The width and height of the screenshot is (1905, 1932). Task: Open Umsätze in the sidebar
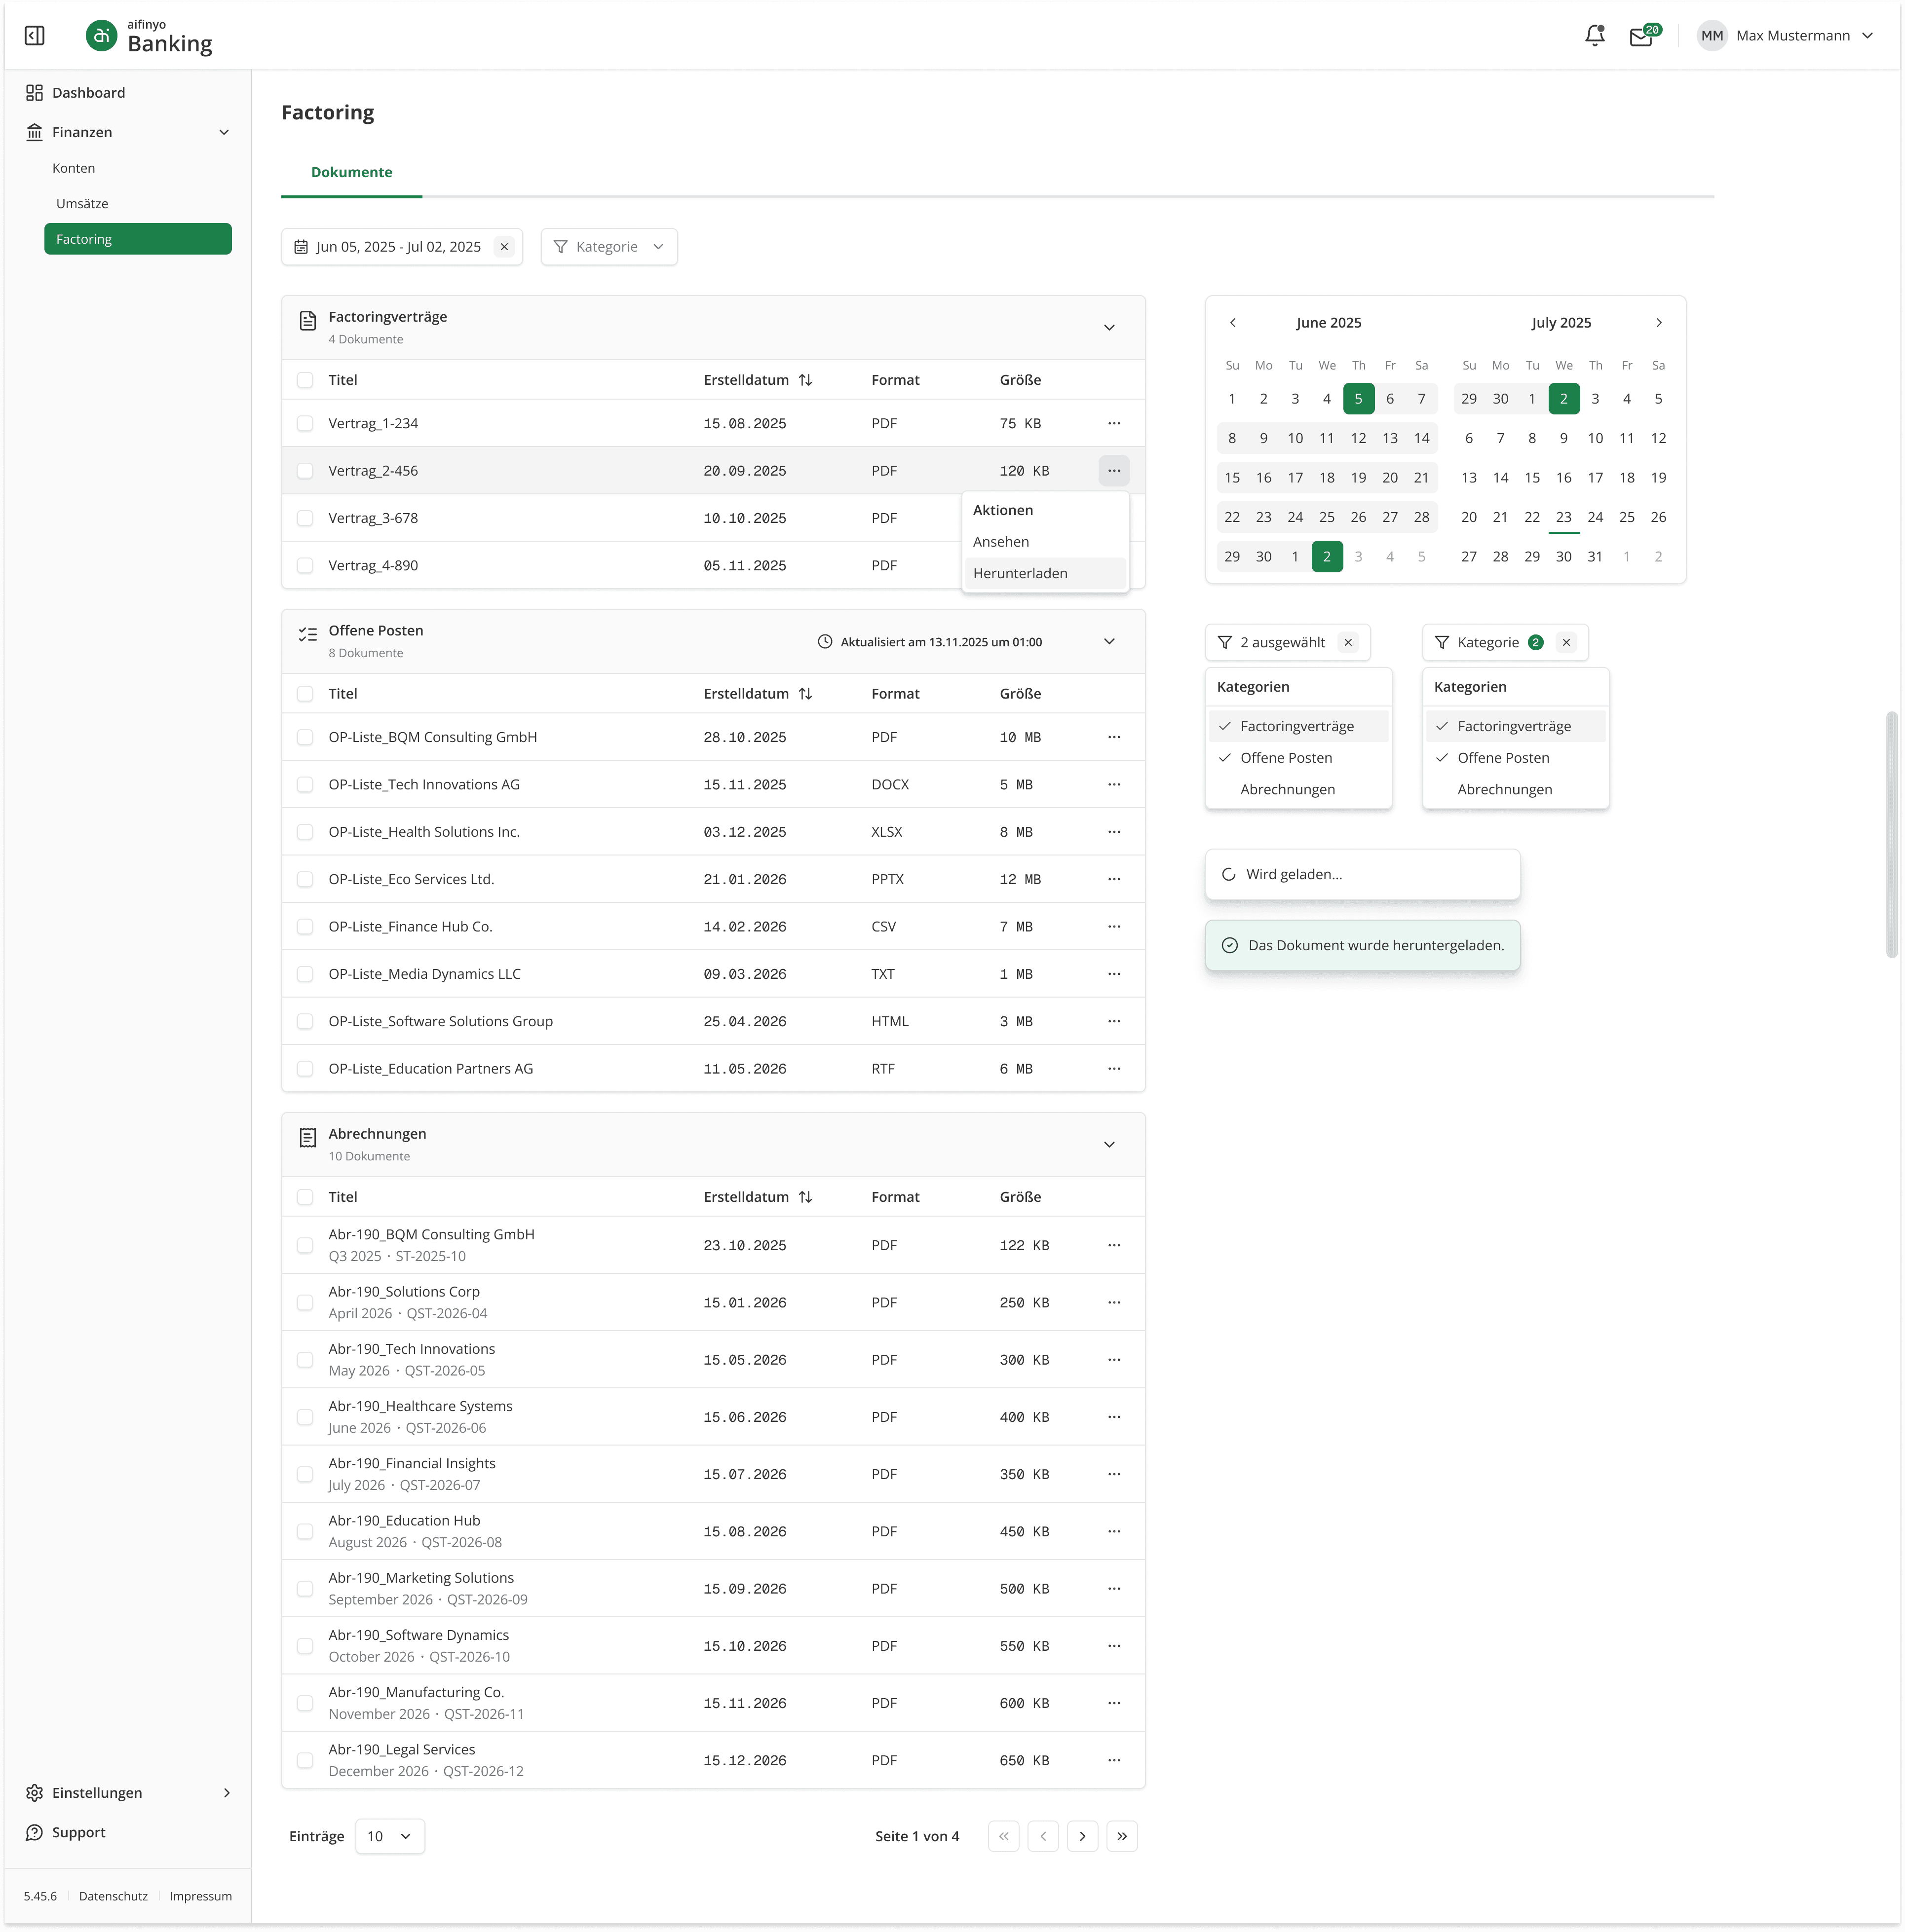[82, 204]
